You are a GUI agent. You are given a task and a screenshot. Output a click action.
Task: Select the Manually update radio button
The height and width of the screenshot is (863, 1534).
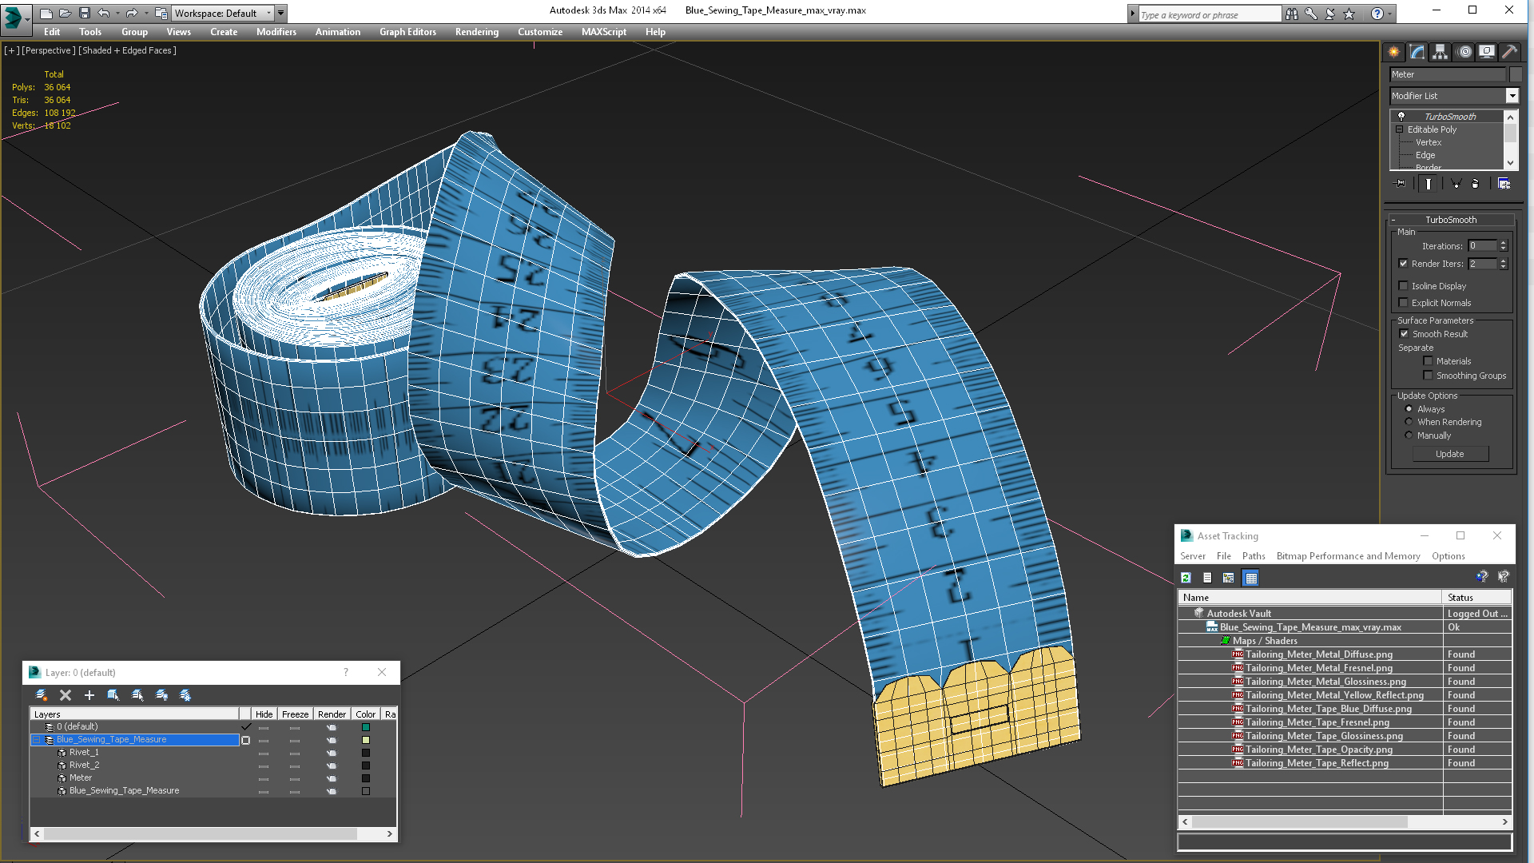click(x=1409, y=435)
